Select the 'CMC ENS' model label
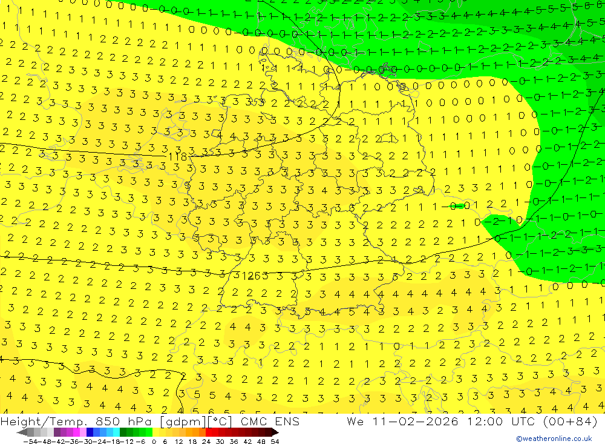Image resolution: width=605 pixels, height=444 pixels. 270,421
